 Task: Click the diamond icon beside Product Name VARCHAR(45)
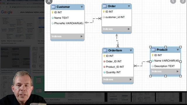(153, 61)
